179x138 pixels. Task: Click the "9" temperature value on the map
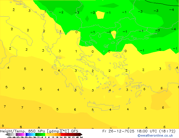coord(3,126)
